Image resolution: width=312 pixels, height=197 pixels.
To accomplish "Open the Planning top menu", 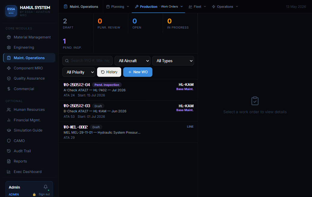I will tap(117, 7).
